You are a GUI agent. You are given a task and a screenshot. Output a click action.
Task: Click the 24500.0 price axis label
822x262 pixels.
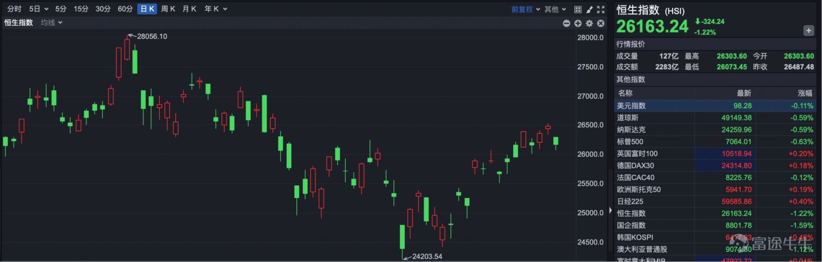click(x=590, y=242)
